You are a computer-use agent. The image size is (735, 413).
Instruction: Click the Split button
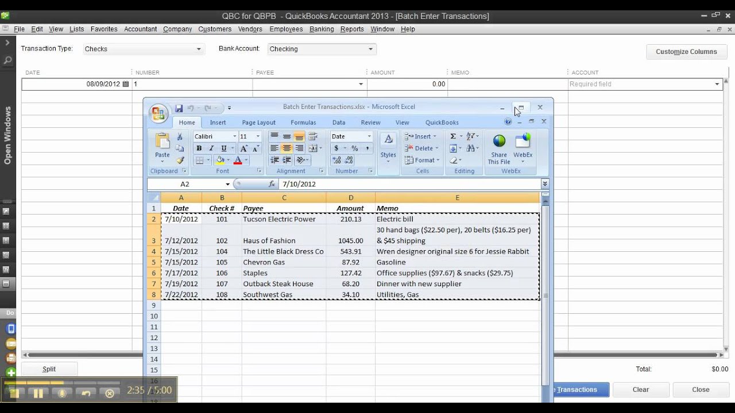click(x=49, y=369)
